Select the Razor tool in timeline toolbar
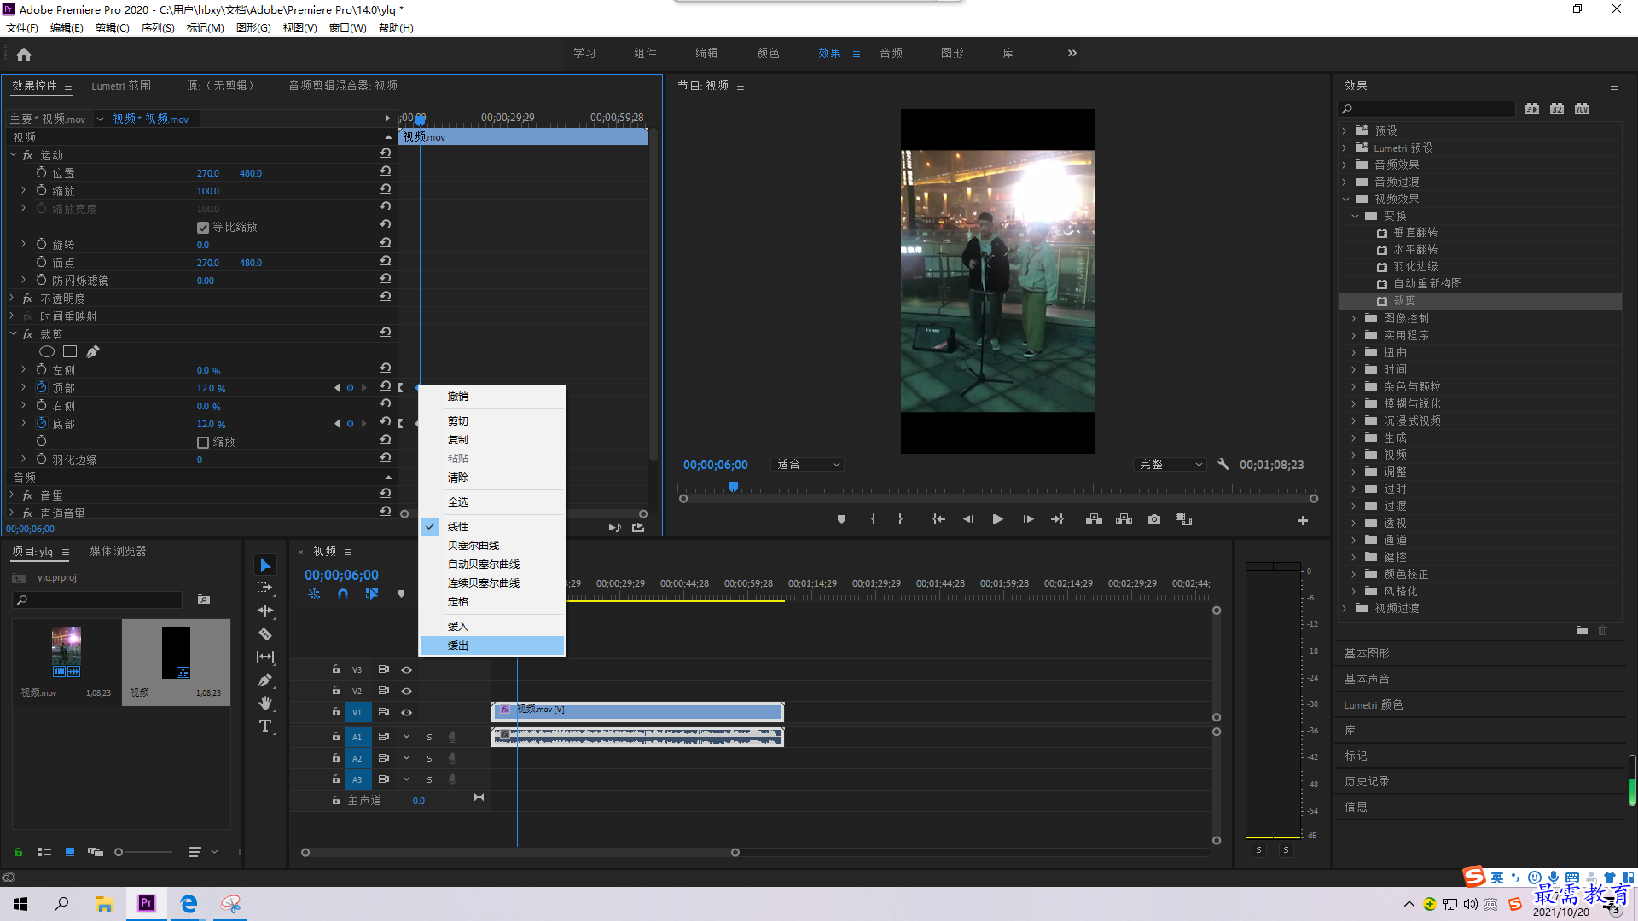1638x921 pixels. pyautogui.click(x=265, y=634)
